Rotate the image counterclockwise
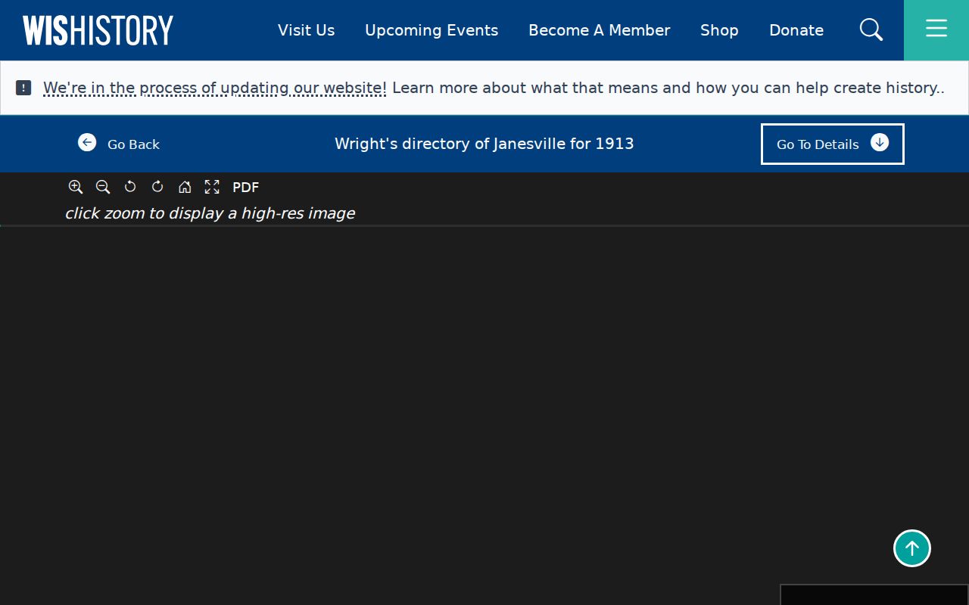Viewport: 969px width, 605px height. (x=130, y=187)
